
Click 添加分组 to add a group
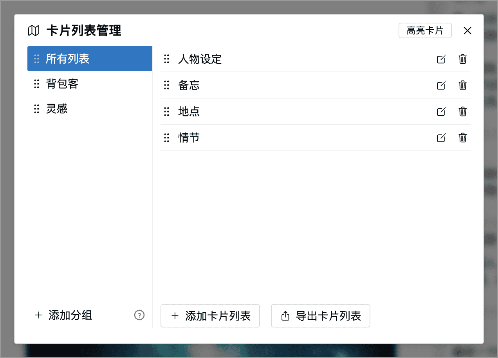pos(63,315)
